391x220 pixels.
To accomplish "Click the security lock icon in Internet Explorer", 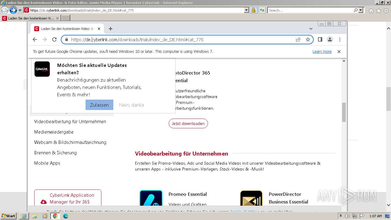I will (x=253, y=10).
